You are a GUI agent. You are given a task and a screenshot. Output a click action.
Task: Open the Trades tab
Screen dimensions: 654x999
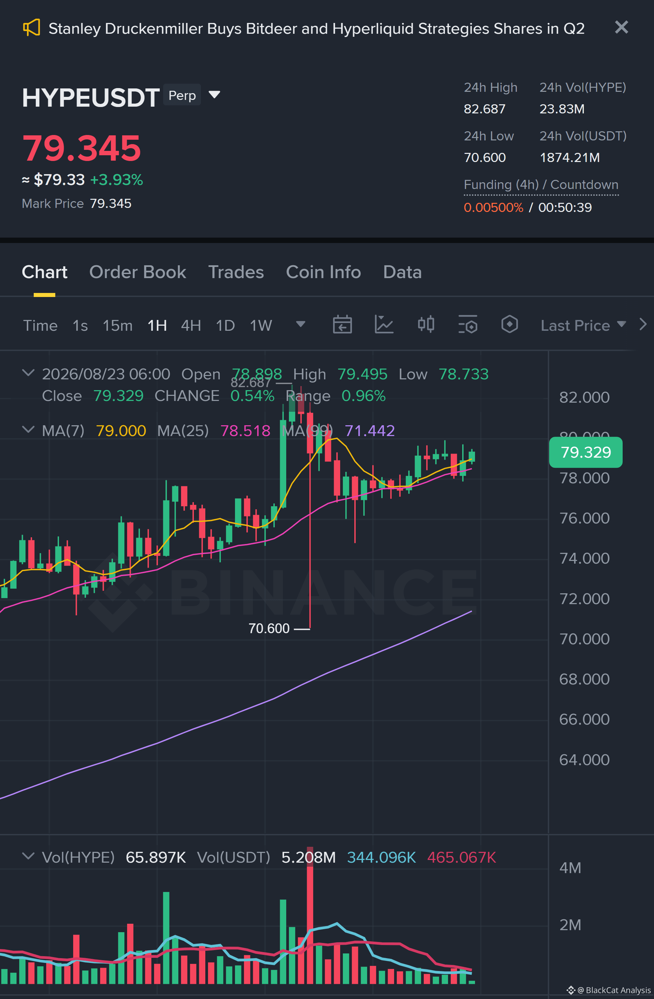tap(236, 272)
